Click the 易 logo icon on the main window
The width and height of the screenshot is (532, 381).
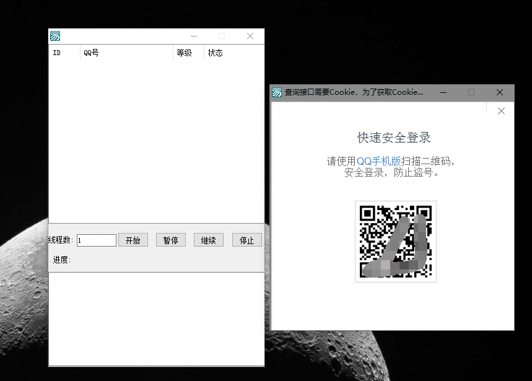pos(55,36)
